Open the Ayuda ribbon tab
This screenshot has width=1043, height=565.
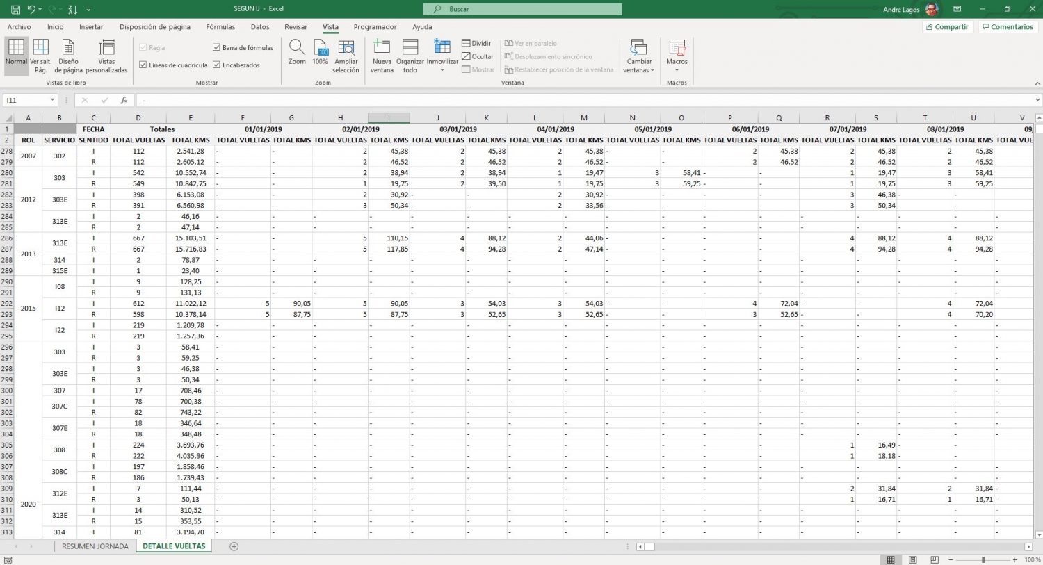point(422,27)
